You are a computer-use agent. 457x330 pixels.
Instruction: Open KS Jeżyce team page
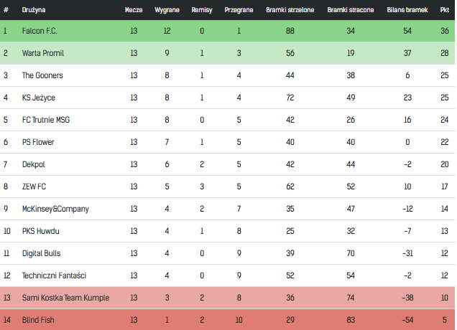point(39,98)
